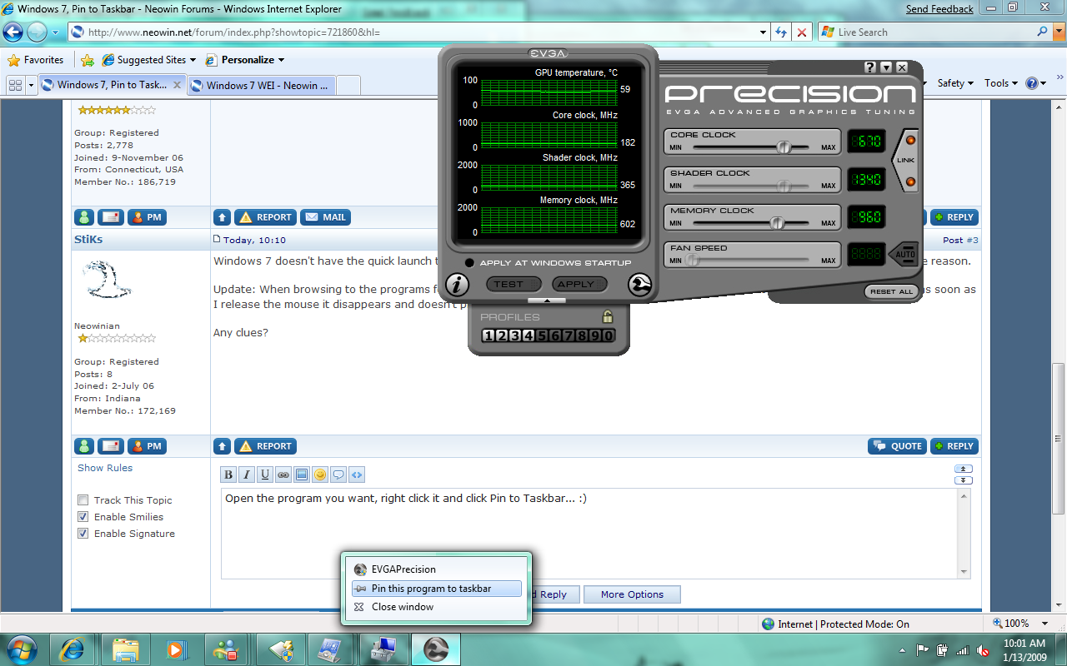Enable the Track This Topic checkbox
Screen dimensions: 1067x666
[83, 499]
